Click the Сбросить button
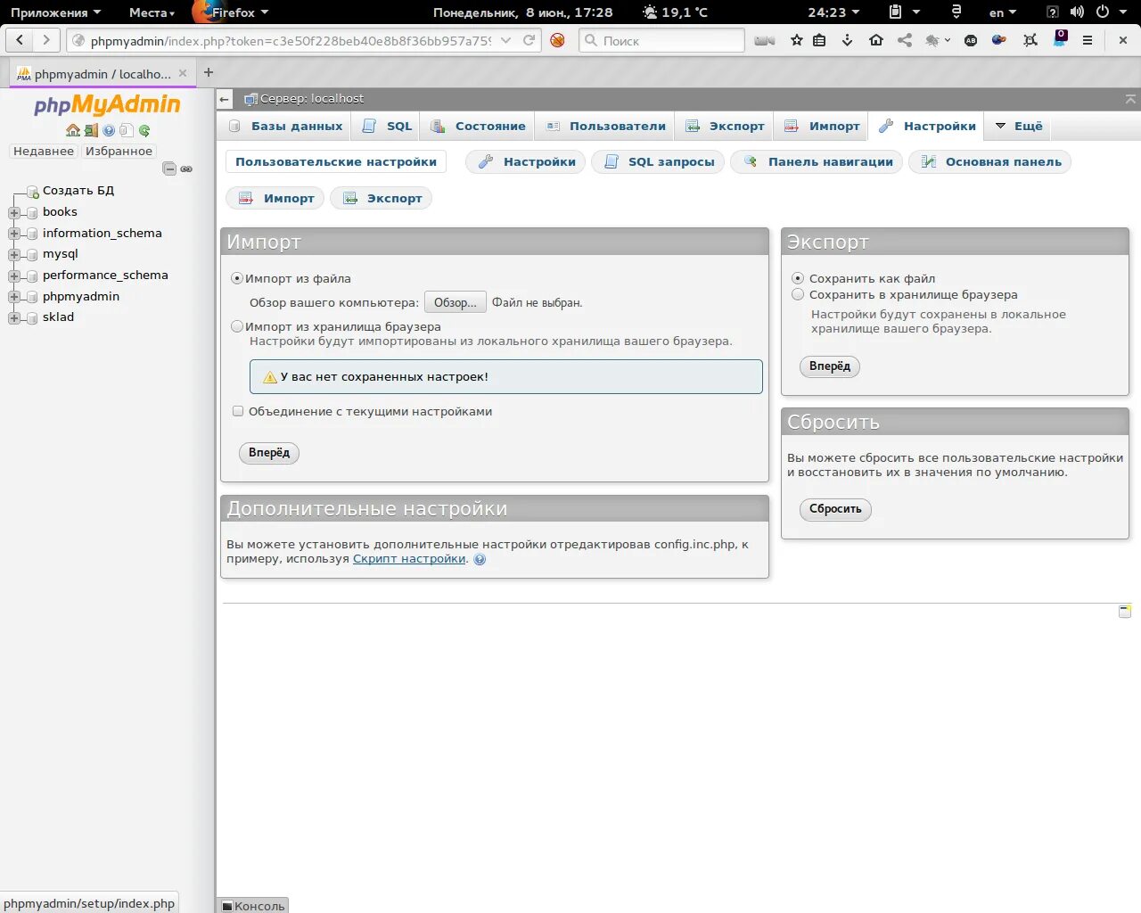 pos(835,509)
